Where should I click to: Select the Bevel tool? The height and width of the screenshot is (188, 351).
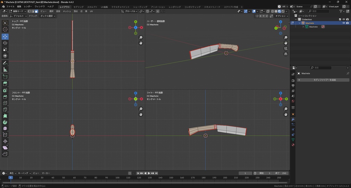(x=5, y=97)
